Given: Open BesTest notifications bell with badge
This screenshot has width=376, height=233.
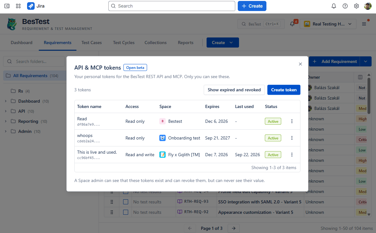Looking at the screenshot, I should [x=292, y=24].
